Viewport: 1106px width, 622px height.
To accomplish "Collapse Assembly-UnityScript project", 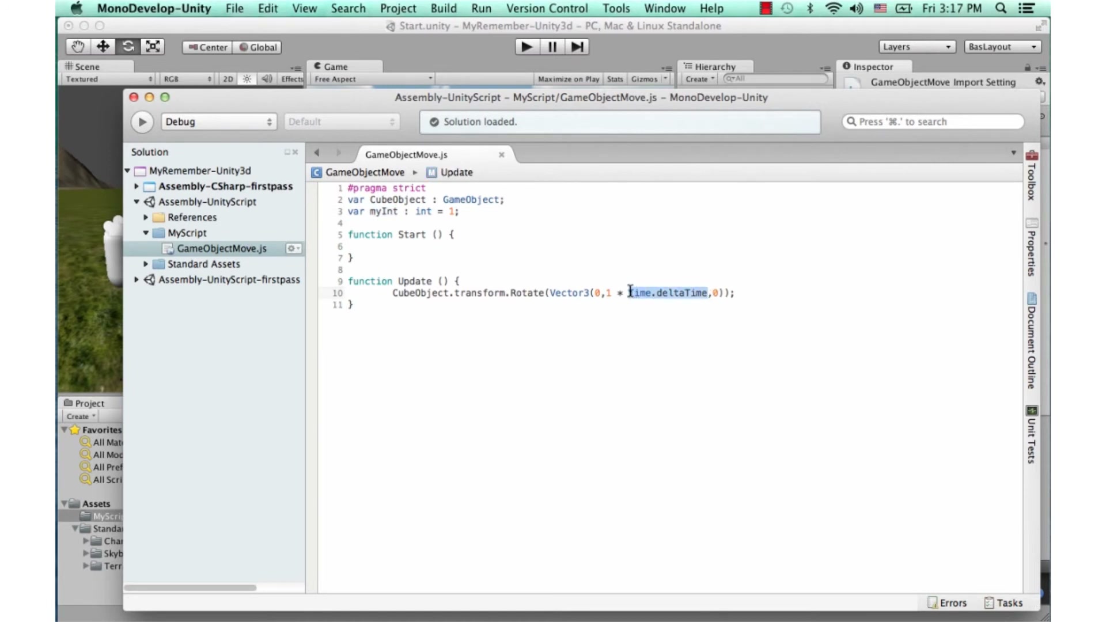I will pos(137,202).
